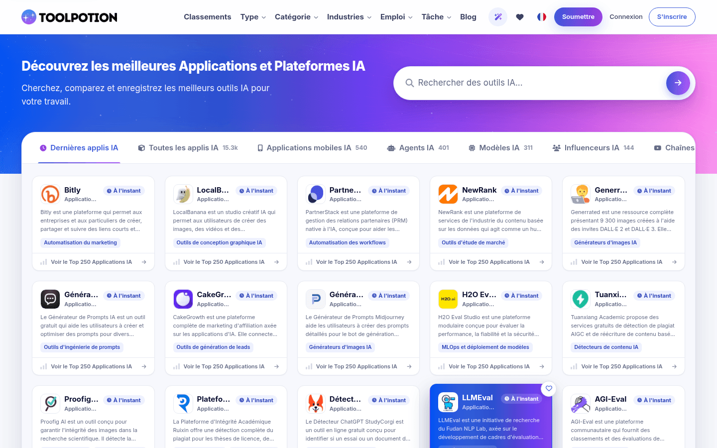
Task: Click the S'inscrire button
Action: pos(672,17)
